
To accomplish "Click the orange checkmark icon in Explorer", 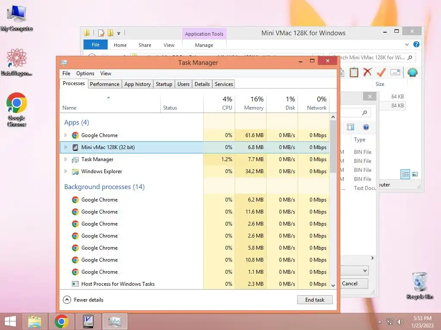I will click(381, 72).
